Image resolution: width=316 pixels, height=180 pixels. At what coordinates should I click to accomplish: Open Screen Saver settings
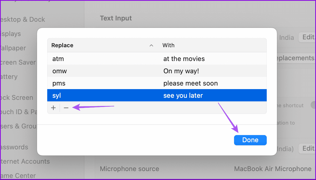coord(18,62)
